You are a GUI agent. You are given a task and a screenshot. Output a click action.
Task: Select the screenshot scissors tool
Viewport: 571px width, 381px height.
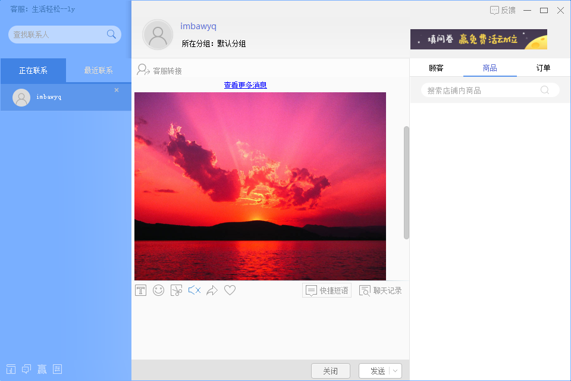176,290
